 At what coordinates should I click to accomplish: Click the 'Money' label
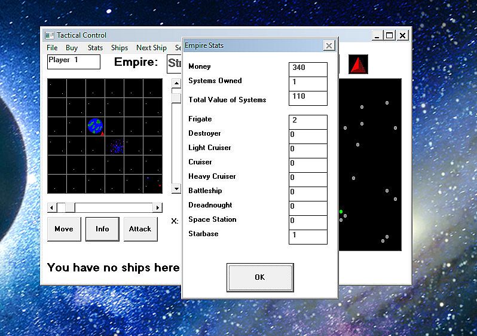tap(200, 66)
